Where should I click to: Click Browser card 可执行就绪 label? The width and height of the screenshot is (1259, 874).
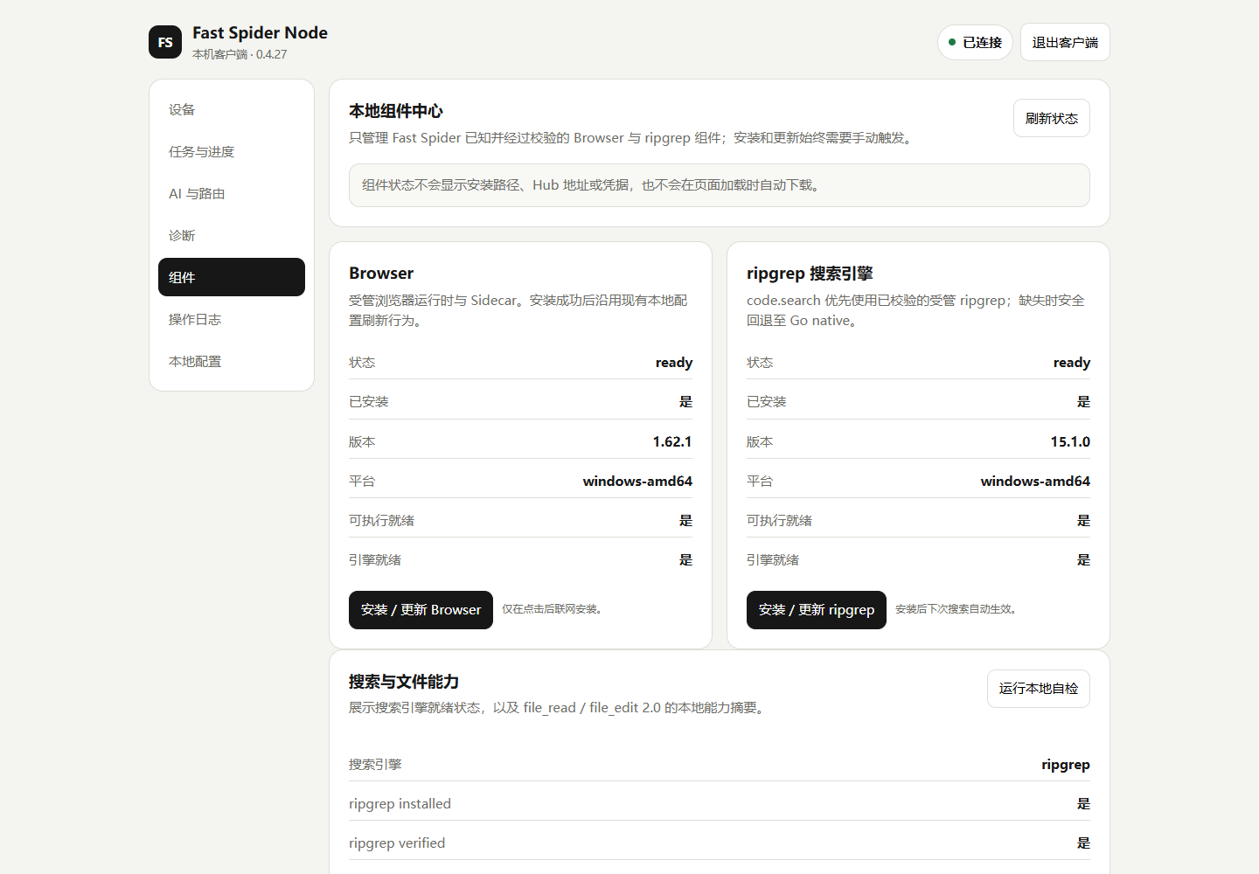pos(382,520)
